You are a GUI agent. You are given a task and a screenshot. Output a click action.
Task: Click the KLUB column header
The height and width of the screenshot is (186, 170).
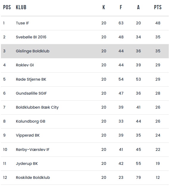tap(21, 7)
